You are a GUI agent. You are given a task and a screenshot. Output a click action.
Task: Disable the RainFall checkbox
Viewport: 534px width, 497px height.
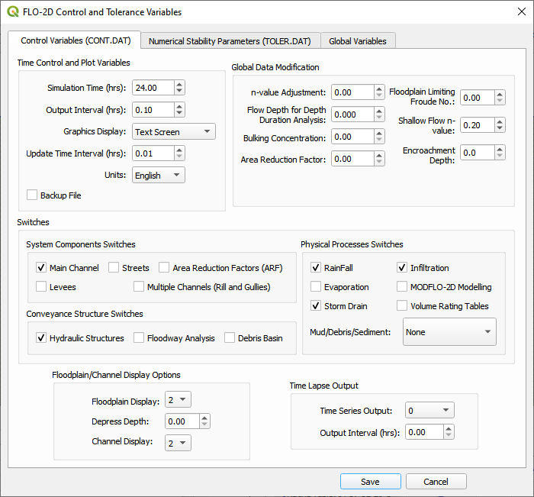pyautogui.click(x=316, y=268)
